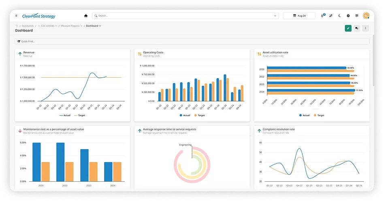Click the 91.00% label in Asset utilization

pyautogui.click(x=359, y=90)
